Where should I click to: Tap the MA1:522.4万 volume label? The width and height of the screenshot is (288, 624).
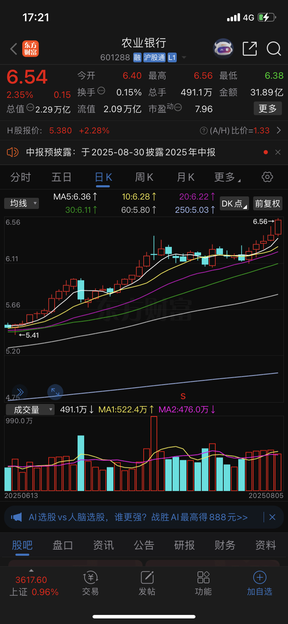pos(126,409)
